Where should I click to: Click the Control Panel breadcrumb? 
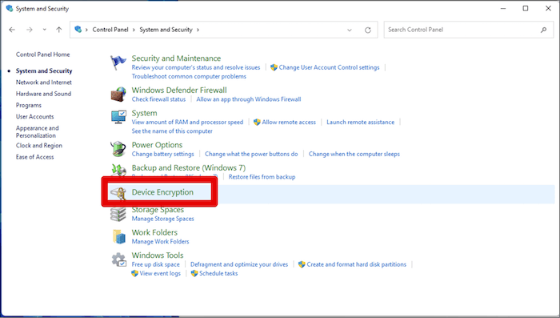(110, 30)
